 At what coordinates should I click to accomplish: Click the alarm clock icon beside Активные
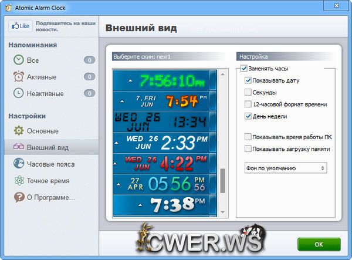19,77
